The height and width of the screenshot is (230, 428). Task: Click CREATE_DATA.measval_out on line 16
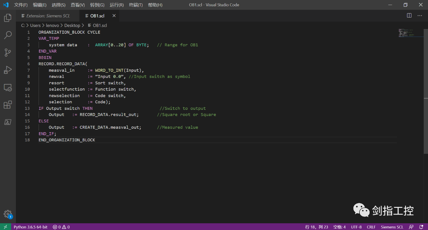[x=109, y=127]
